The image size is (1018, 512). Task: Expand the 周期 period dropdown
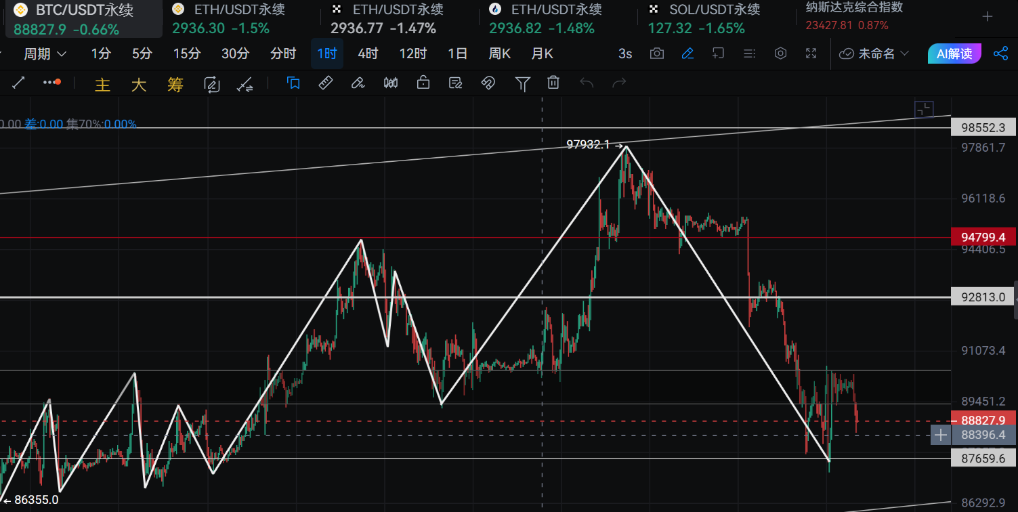coord(45,54)
